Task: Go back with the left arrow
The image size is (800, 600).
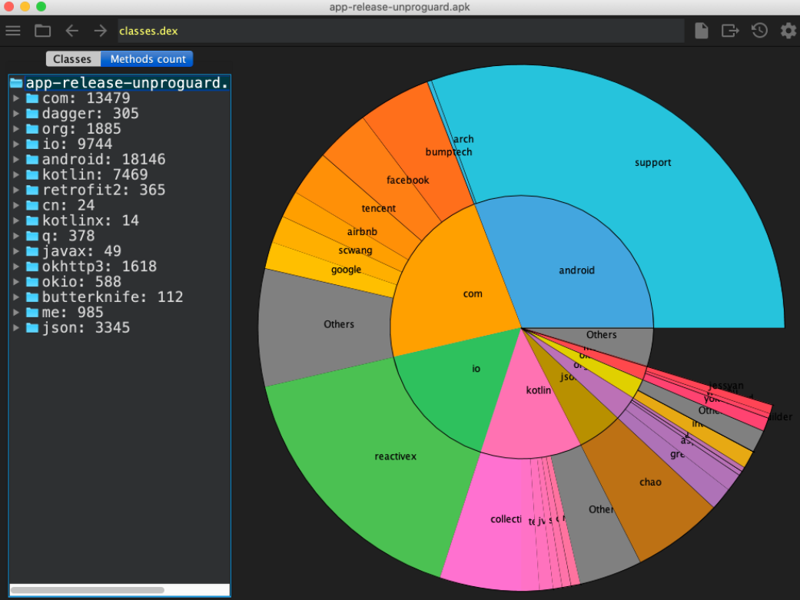Action: [72, 31]
